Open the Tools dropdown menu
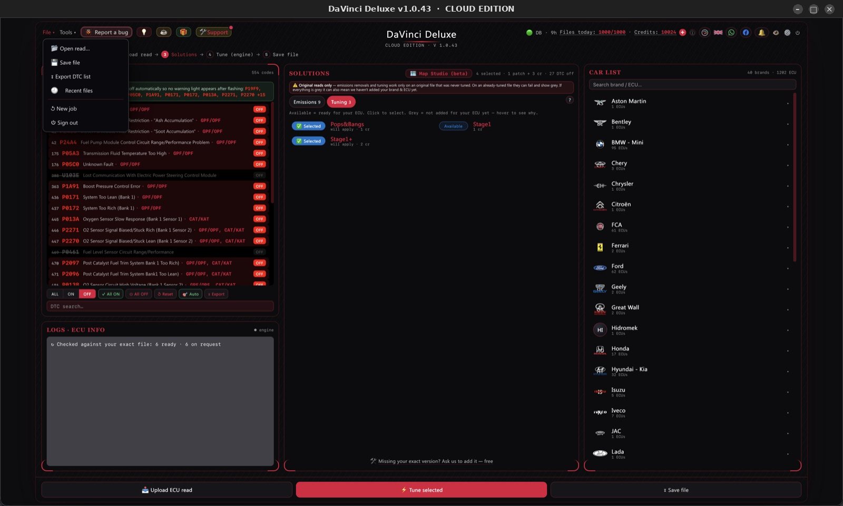Screen dimensions: 843x506 (67, 32)
